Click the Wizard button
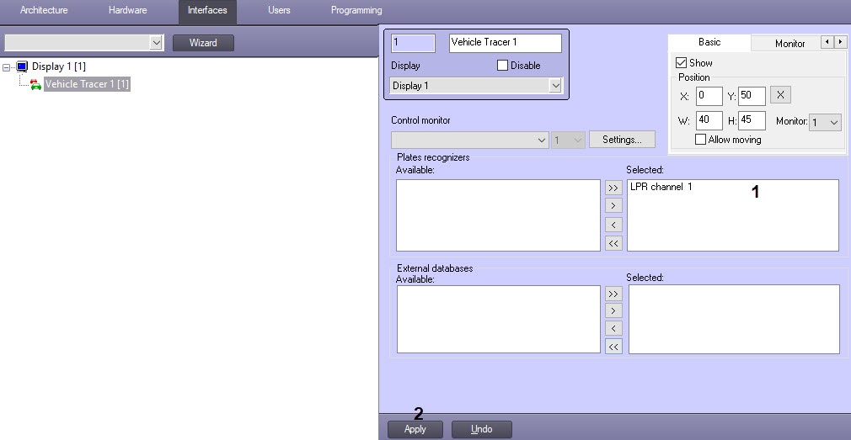This screenshot has width=851, height=440. point(204,43)
